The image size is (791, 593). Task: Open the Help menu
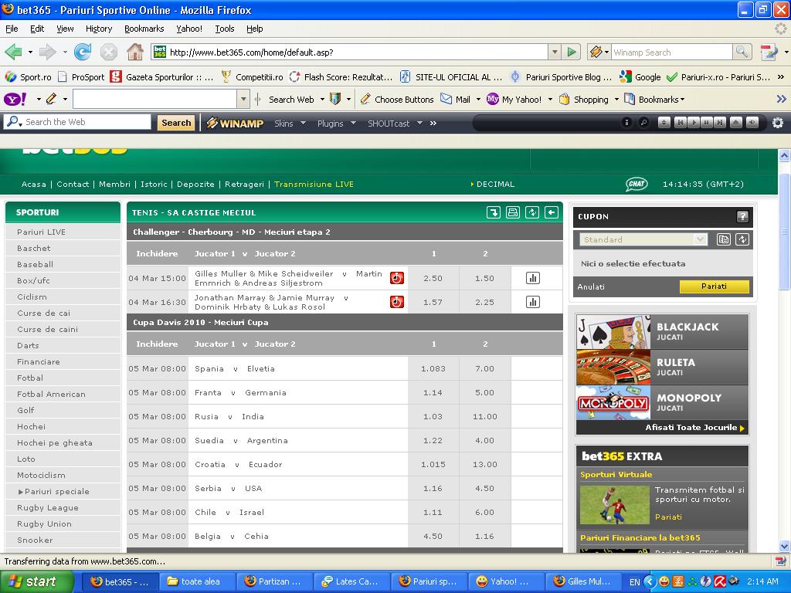[x=255, y=29]
